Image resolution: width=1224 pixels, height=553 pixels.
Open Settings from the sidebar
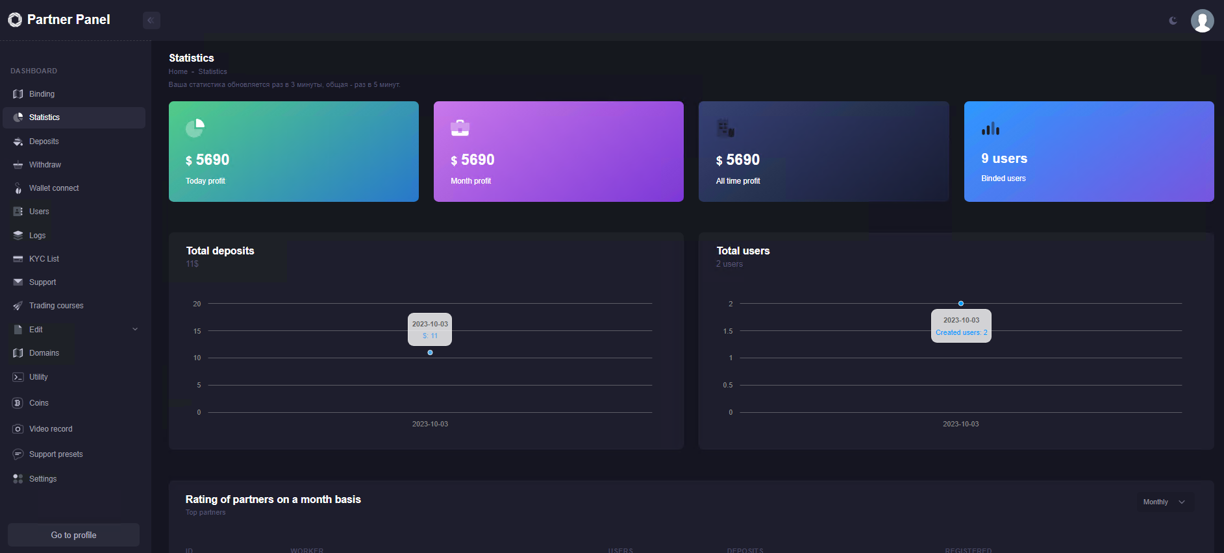(43, 479)
